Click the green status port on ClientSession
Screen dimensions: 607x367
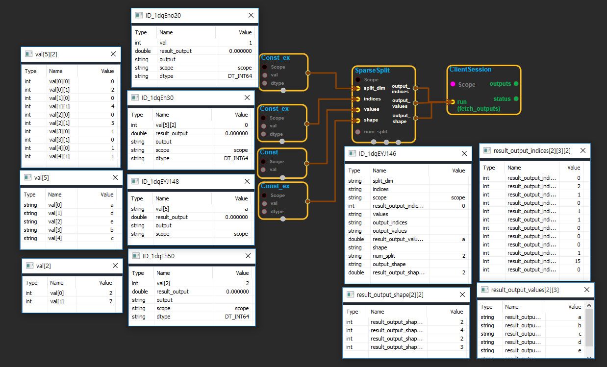pyautogui.click(x=516, y=99)
